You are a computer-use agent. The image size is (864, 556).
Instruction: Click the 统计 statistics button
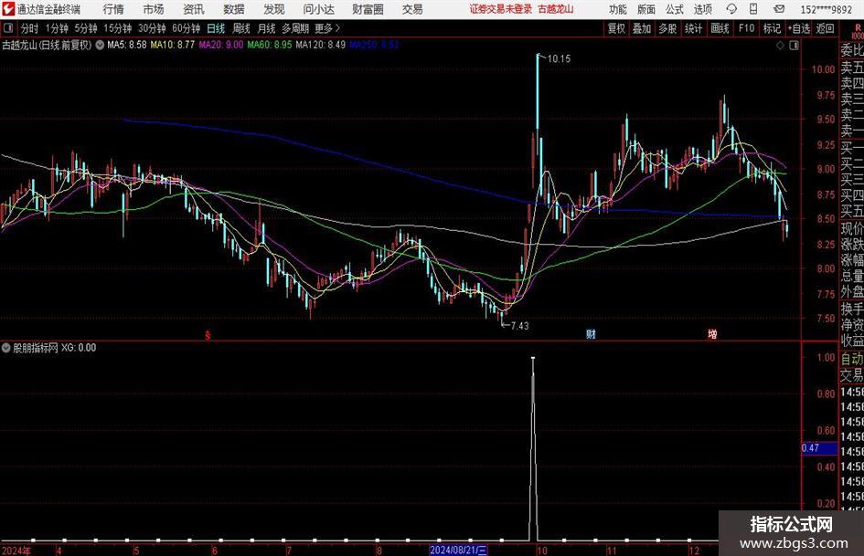[693, 28]
